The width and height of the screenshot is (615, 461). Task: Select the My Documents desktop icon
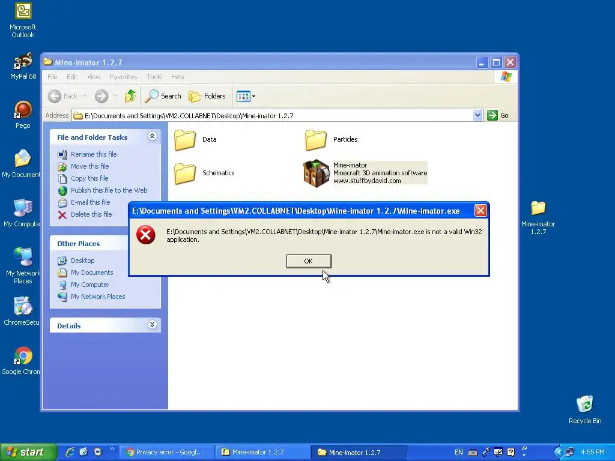coord(22,164)
